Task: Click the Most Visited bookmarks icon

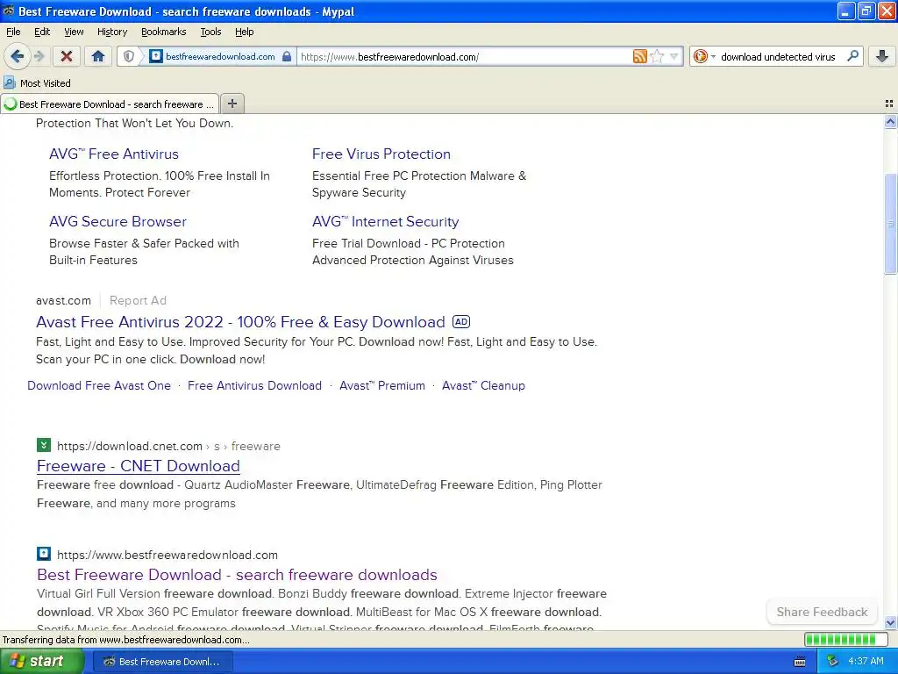Action: (9, 83)
